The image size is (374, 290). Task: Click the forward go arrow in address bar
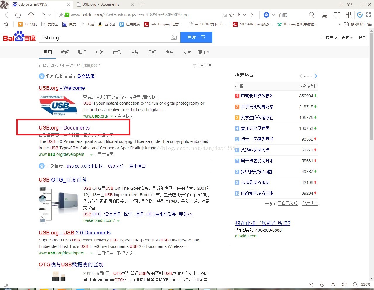251,15
